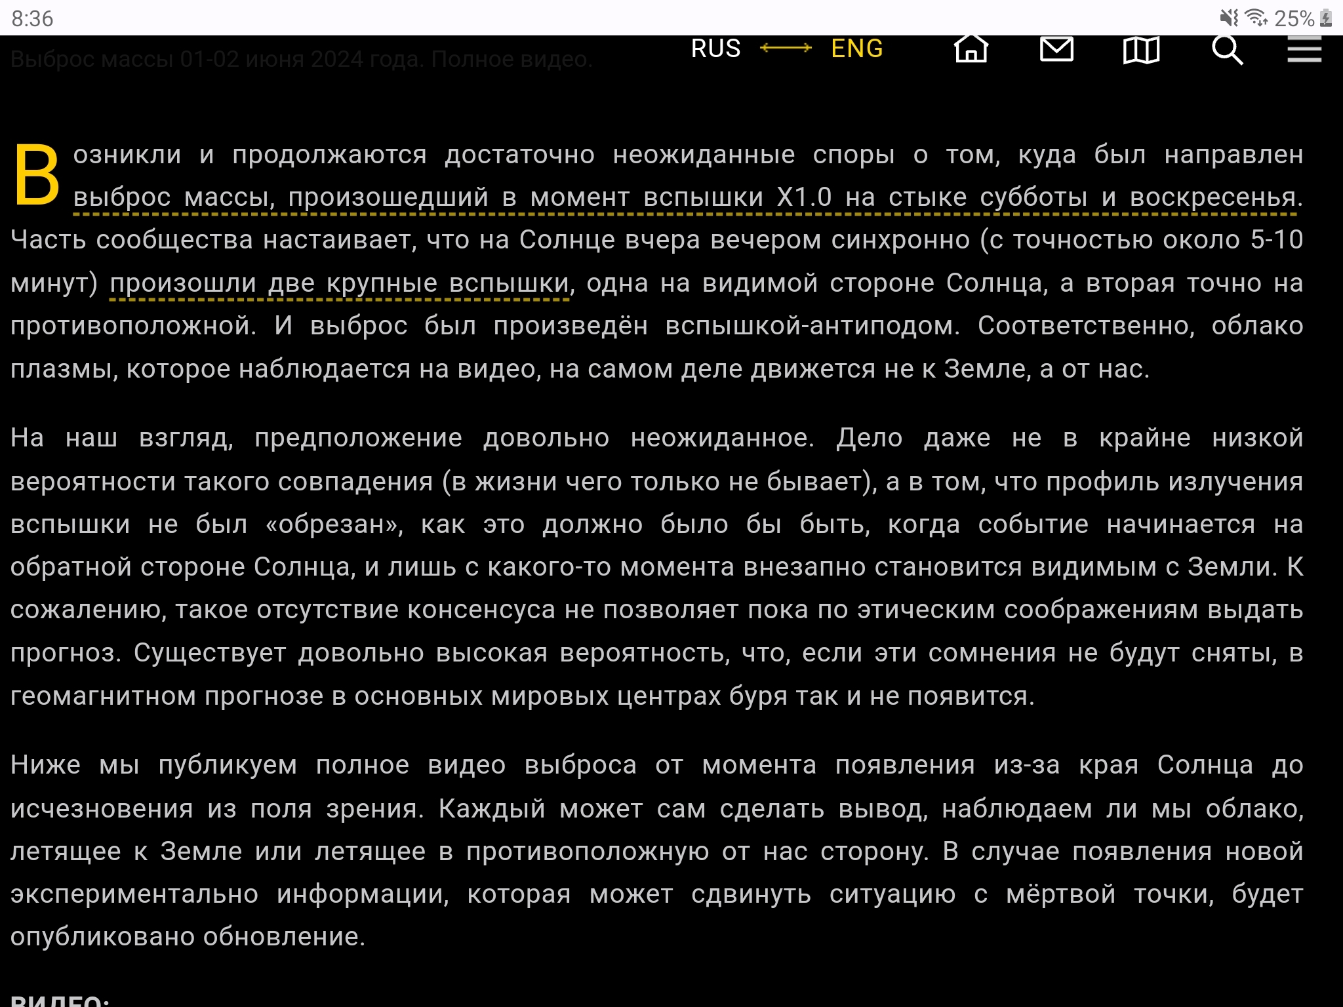Open link 'произошли две крупные вспышки'
Image resolution: width=1343 pixels, height=1007 pixels.
tap(339, 283)
